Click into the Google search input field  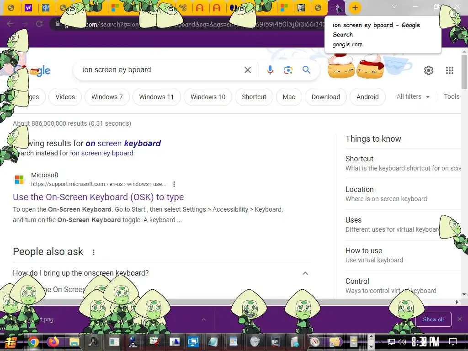(161, 70)
